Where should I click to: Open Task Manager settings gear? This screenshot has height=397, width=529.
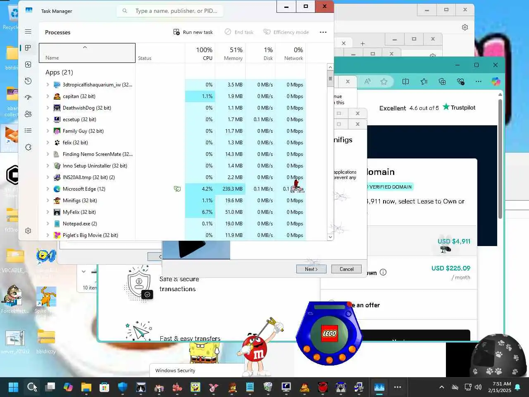tap(28, 231)
